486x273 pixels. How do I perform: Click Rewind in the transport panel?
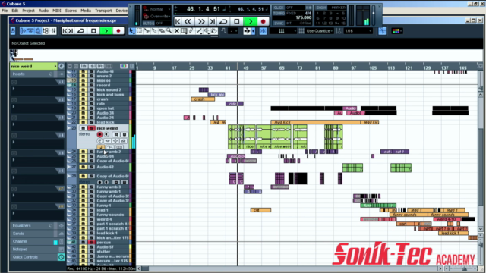click(188, 21)
